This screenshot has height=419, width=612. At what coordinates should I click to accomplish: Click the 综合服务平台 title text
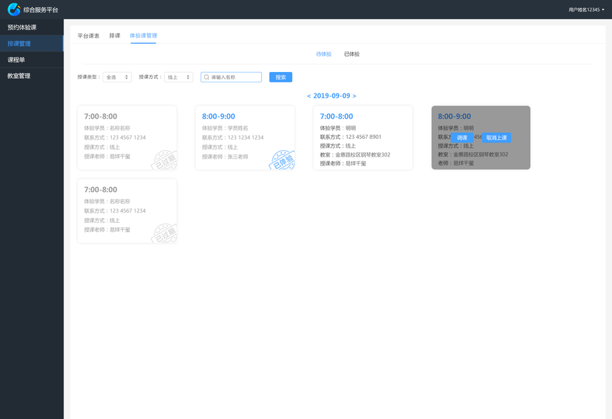pos(41,10)
